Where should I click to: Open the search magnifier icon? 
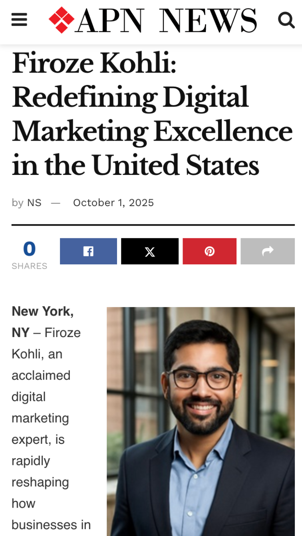click(x=286, y=19)
